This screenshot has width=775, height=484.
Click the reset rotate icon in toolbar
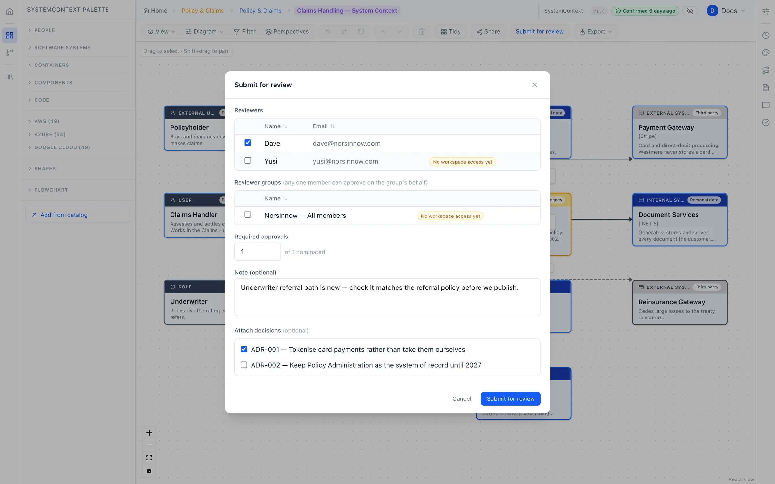(361, 31)
